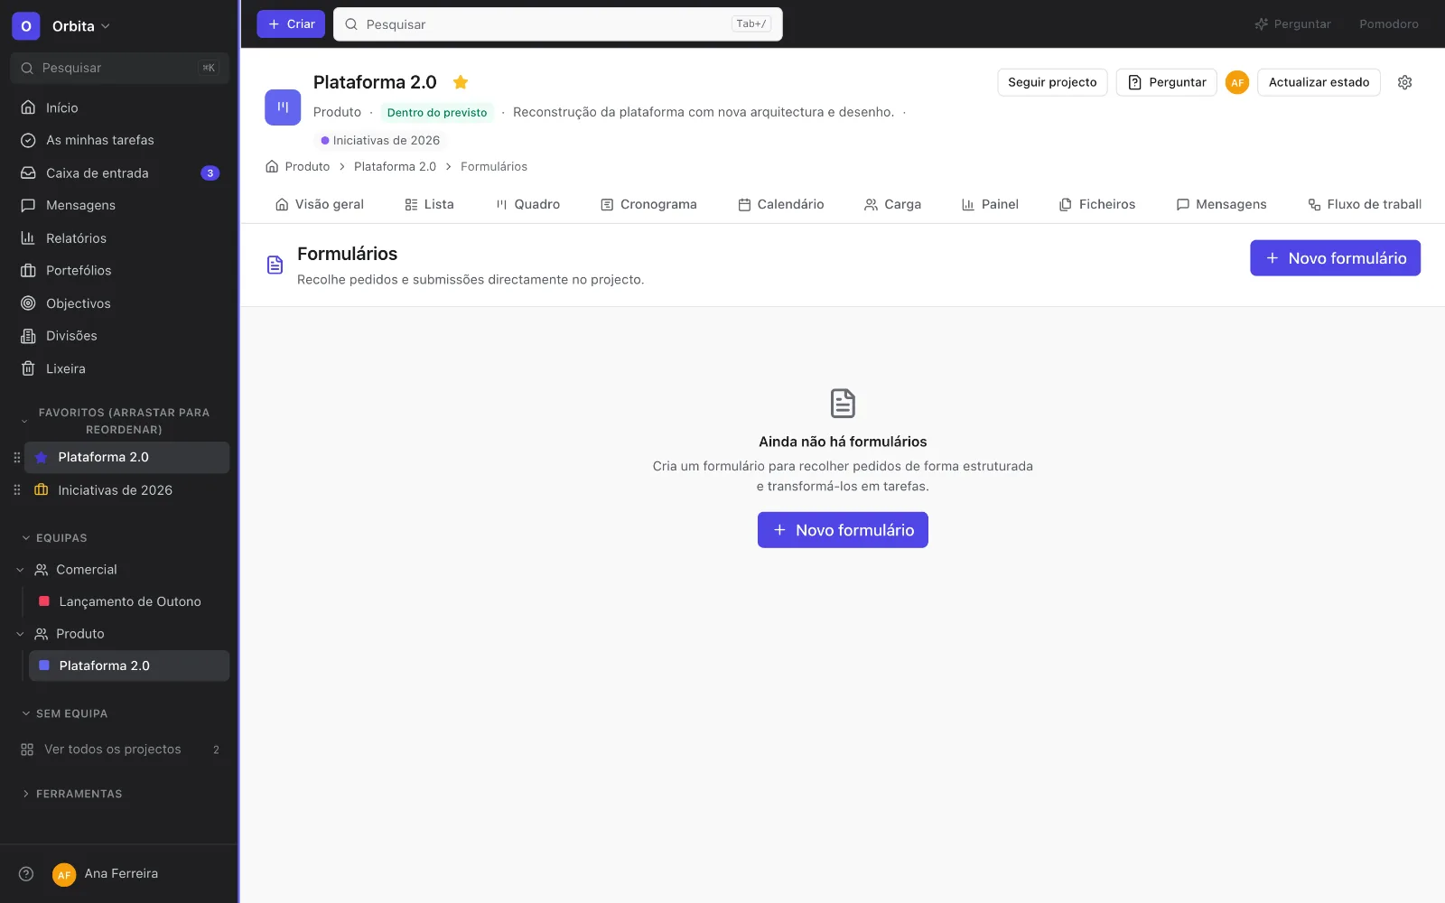This screenshot has width=1445, height=903.
Task: Focus the sidebar Pesquisar field
Action: [119, 68]
